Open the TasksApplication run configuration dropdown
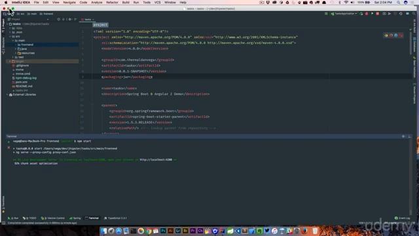419x236 pixels. [x=344, y=14]
